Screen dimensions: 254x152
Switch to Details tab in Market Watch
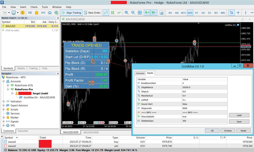click(x=21, y=68)
